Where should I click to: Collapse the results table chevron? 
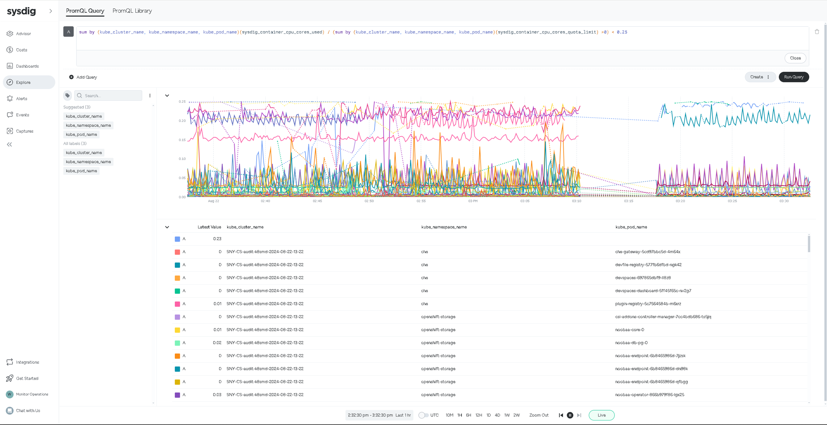(167, 227)
